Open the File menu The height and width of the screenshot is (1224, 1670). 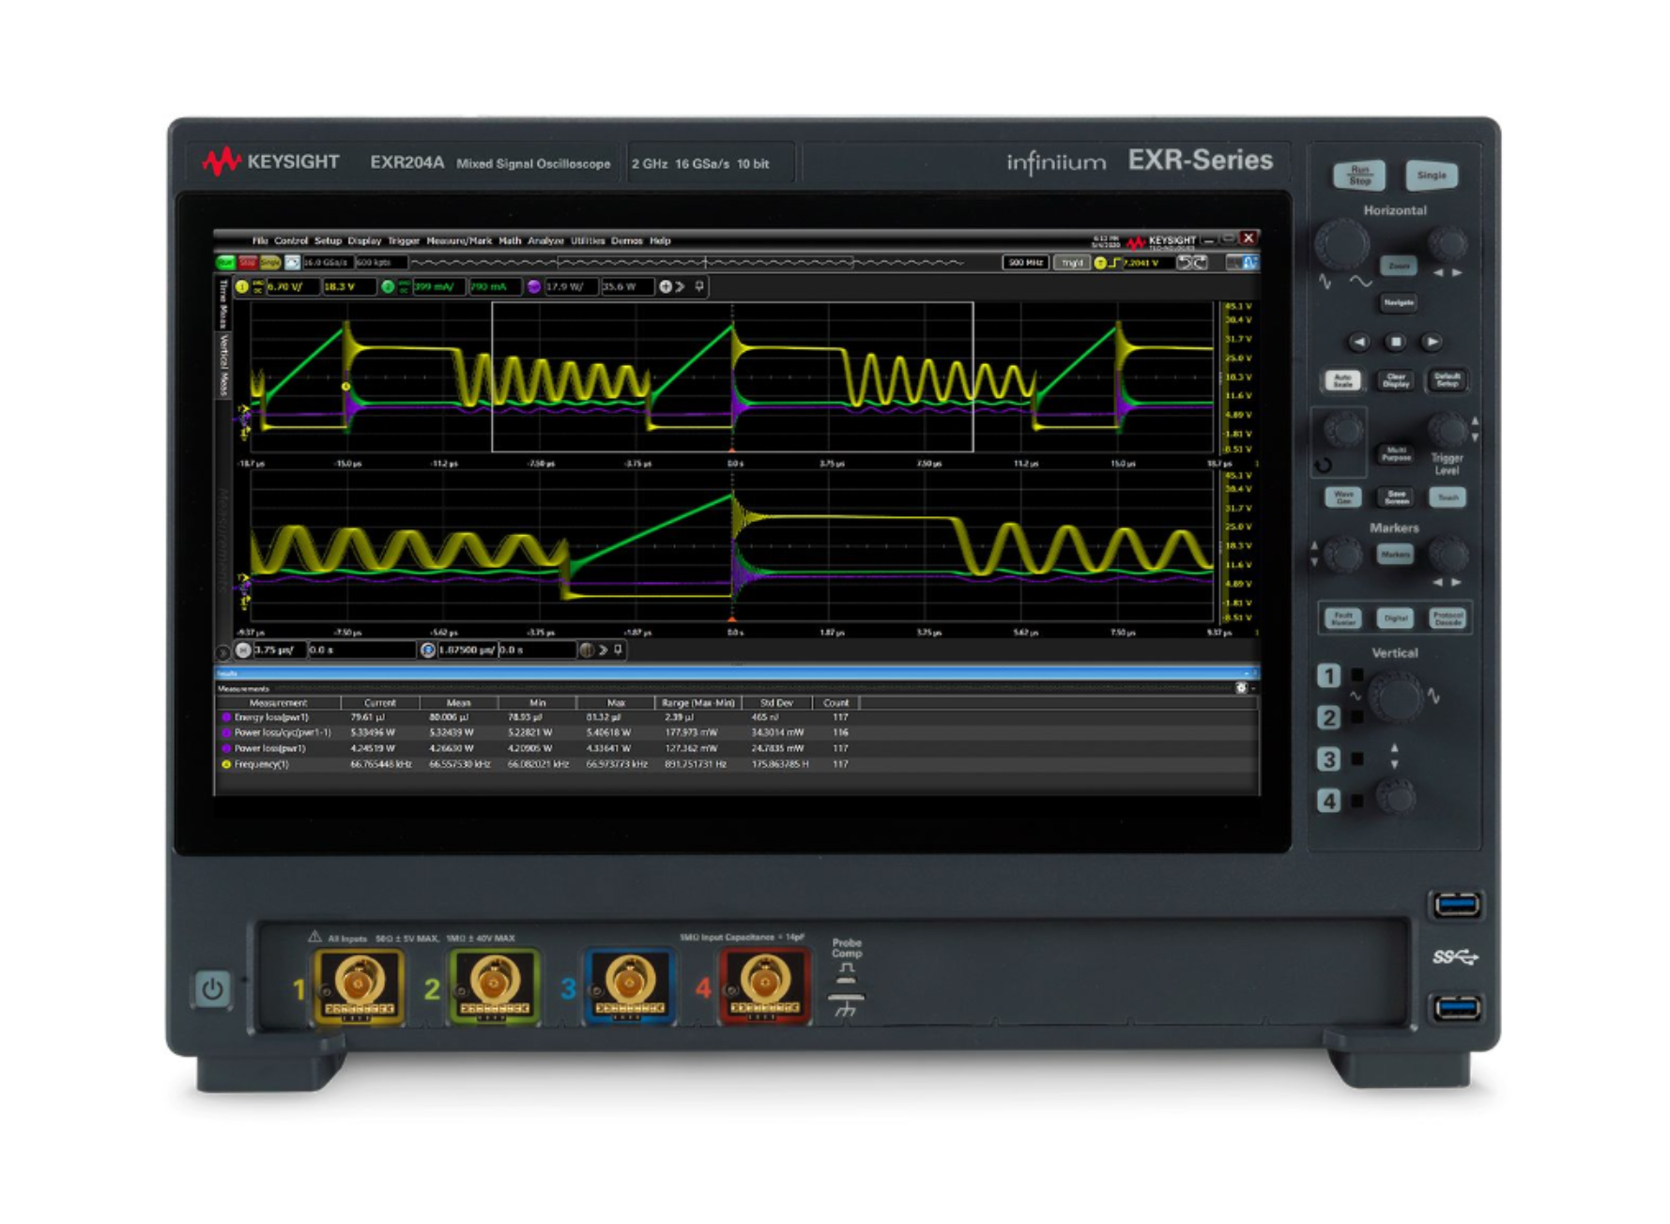(x=260, y=241)
